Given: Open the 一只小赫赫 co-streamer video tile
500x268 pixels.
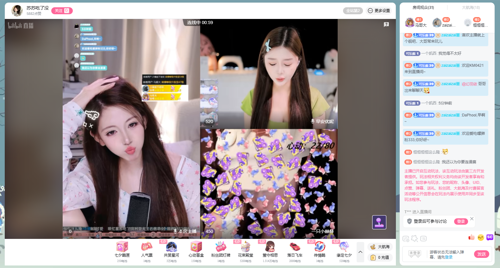Looking at the screenshot, I should pos(269,184).
